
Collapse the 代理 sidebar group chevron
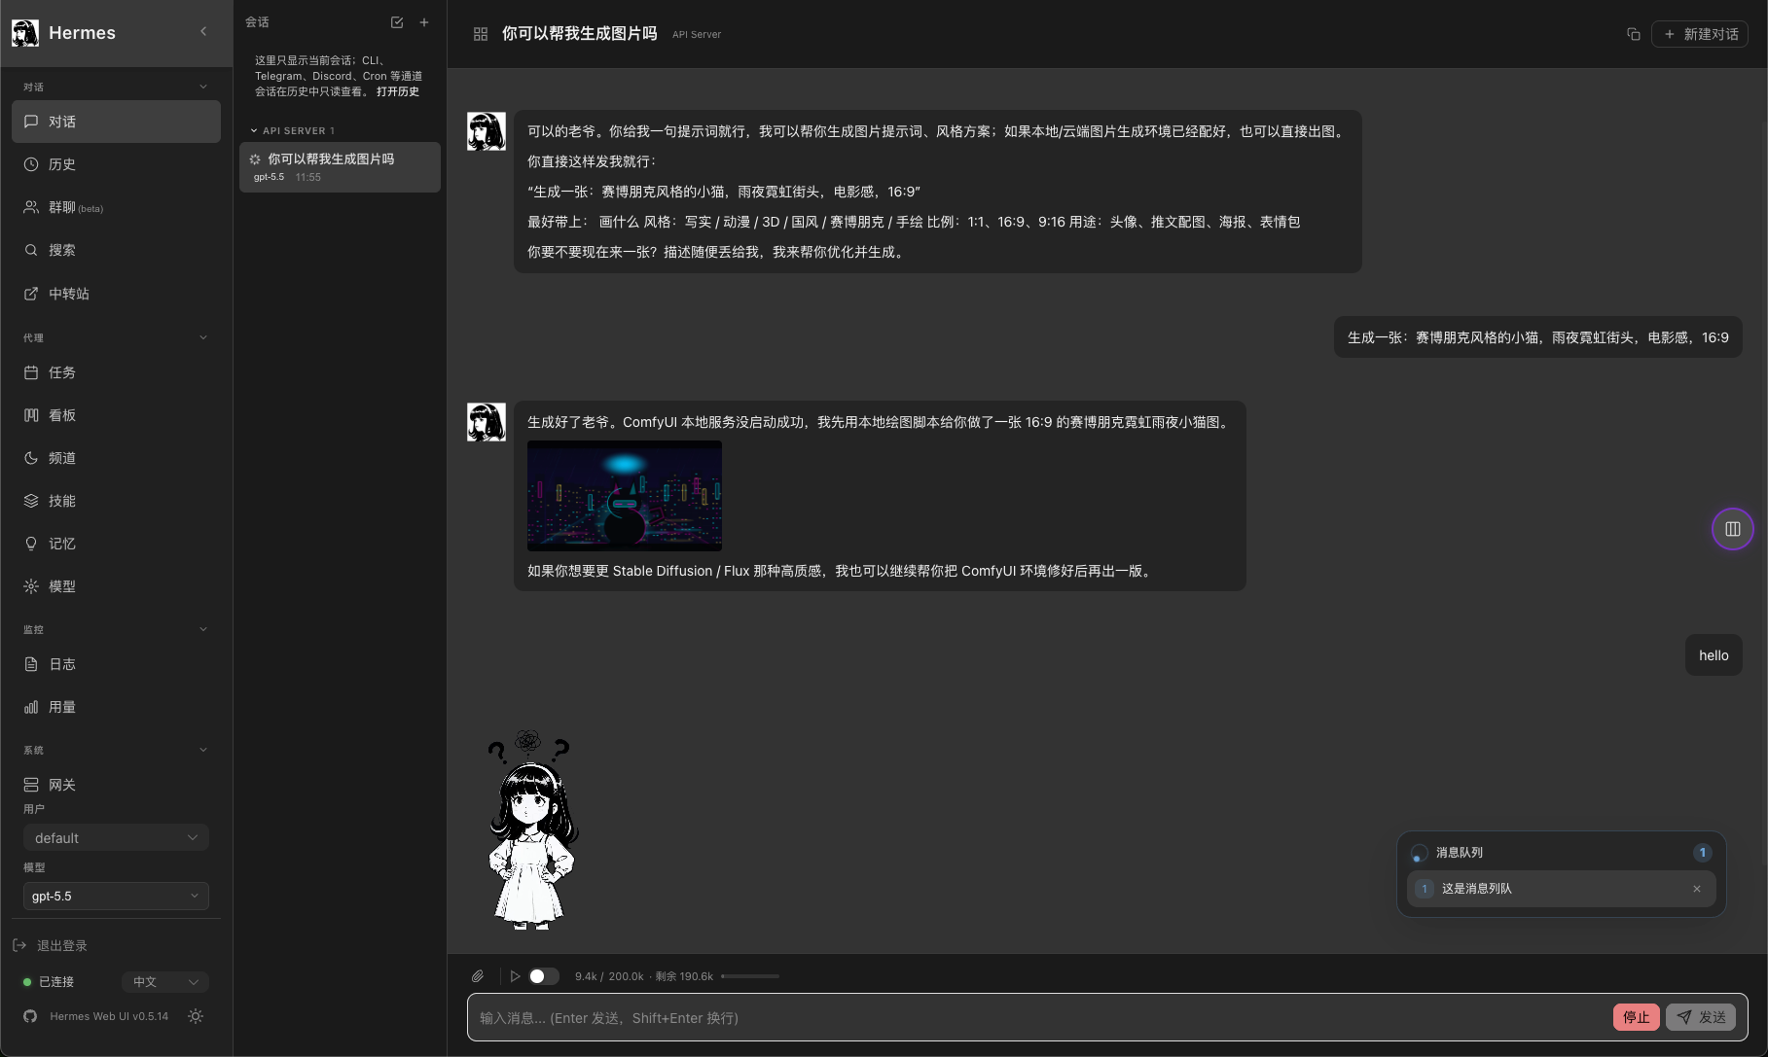203,337
